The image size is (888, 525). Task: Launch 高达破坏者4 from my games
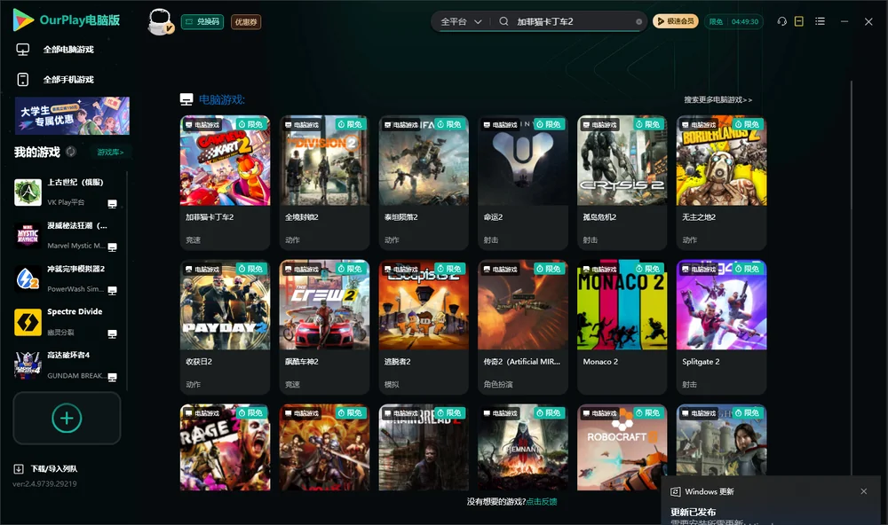[67, 364]
